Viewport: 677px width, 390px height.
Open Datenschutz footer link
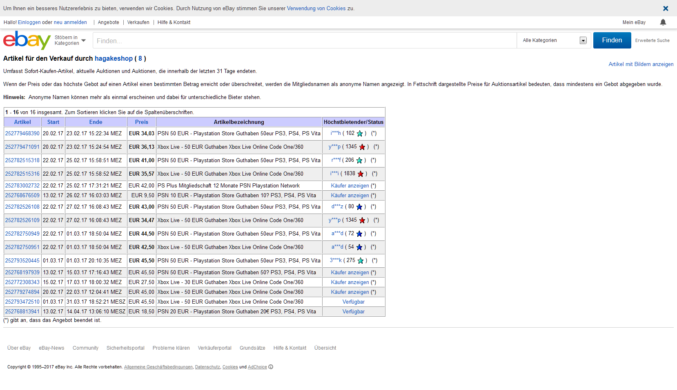[x=207, y=367]
